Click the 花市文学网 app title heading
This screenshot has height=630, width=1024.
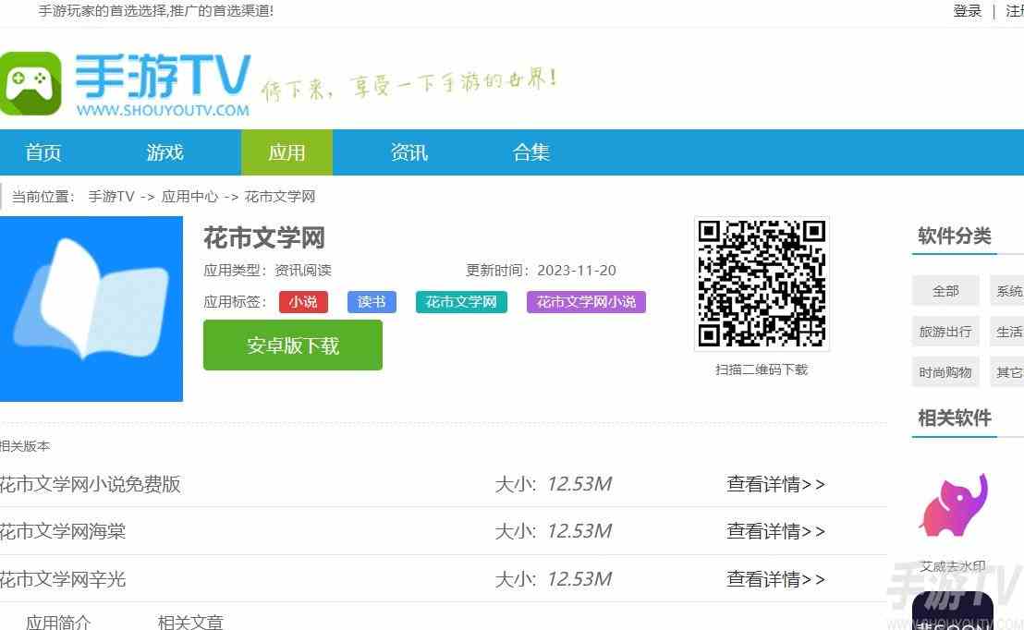(263, 237)
